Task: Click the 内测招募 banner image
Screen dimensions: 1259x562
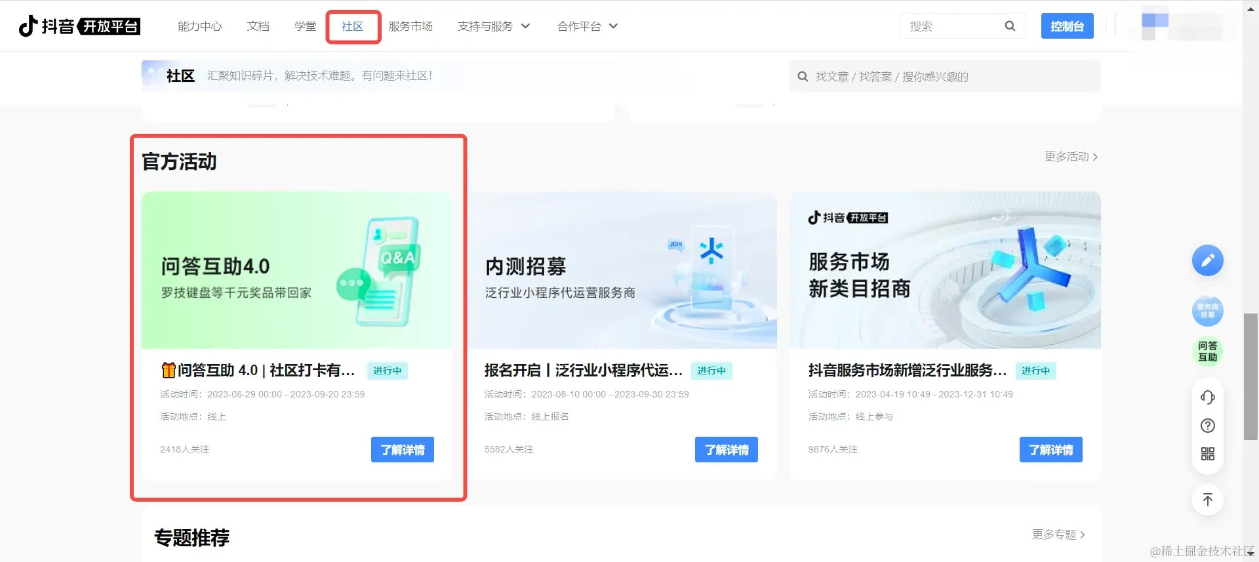Action: click(622, 270)
